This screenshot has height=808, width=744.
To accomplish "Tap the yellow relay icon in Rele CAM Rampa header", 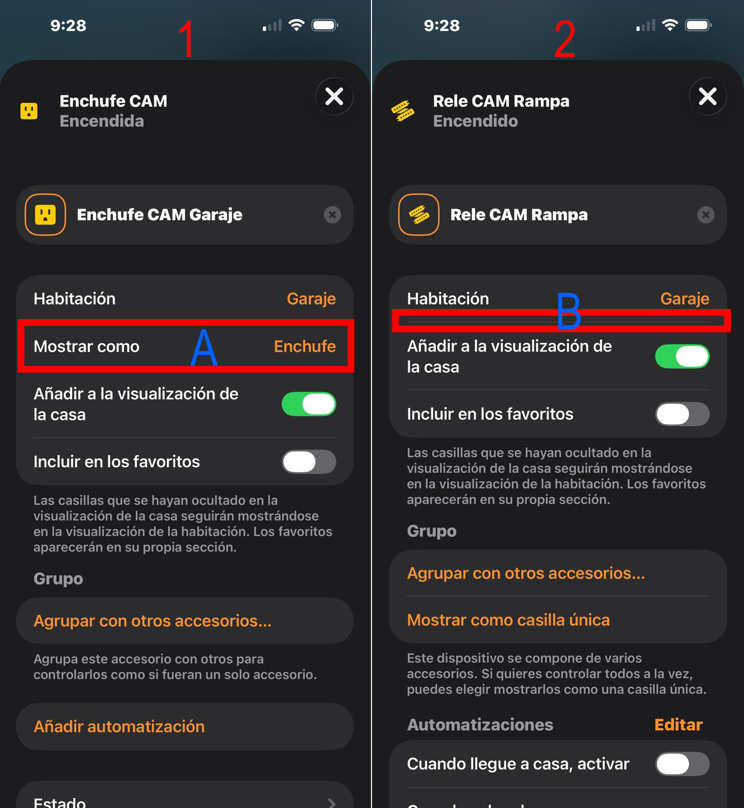I will tap(403, 111).
